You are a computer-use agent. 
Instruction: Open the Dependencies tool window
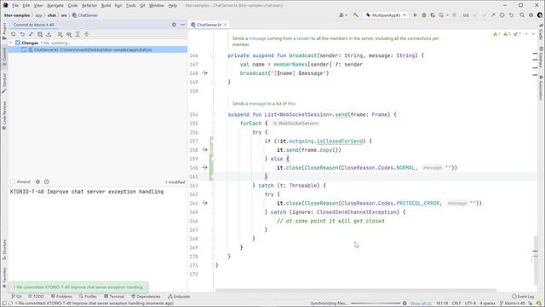pos(146,297)
